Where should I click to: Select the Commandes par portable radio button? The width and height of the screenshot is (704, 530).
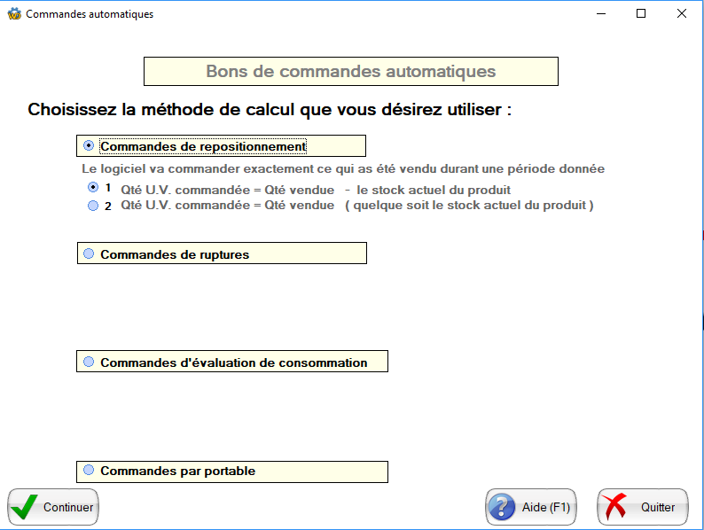click(89, 471)
